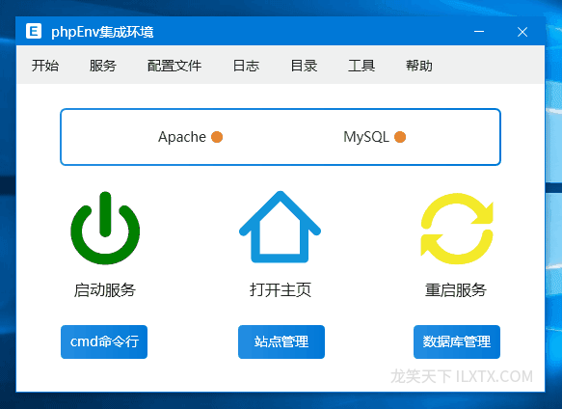Screen dimensions: 562x409
Task: Open the 工具 menu
Action: 361,66
